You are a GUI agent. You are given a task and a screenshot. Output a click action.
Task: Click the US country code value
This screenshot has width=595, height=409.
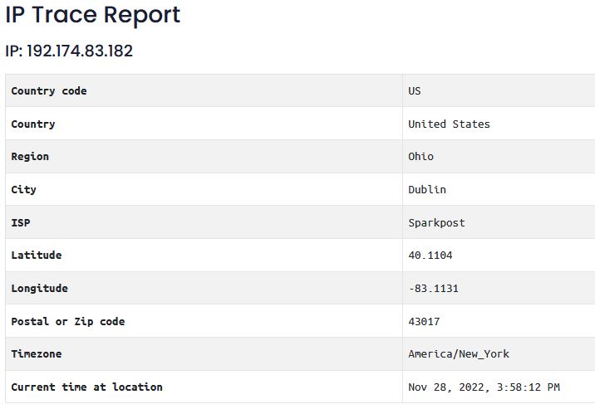[415, 91]
